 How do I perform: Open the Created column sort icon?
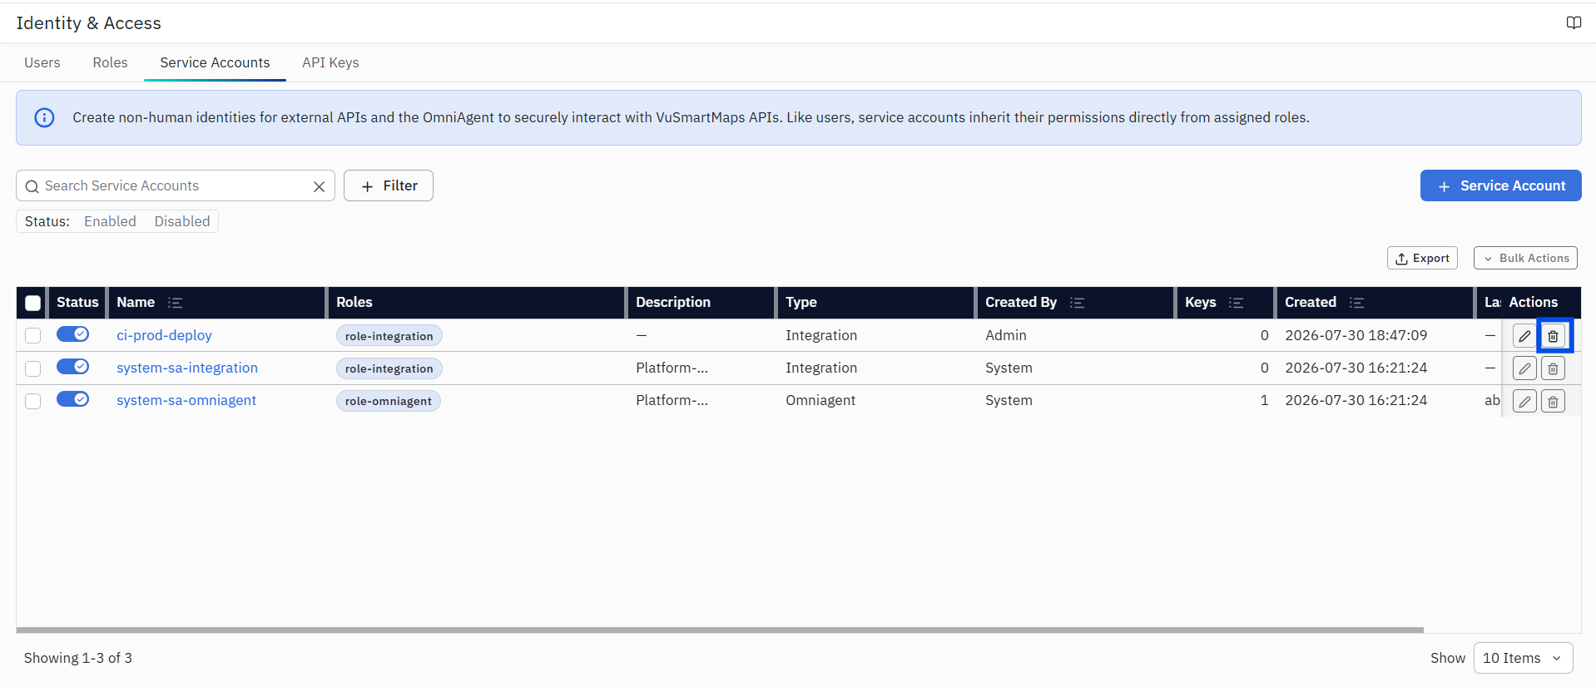coord(1356,303)
